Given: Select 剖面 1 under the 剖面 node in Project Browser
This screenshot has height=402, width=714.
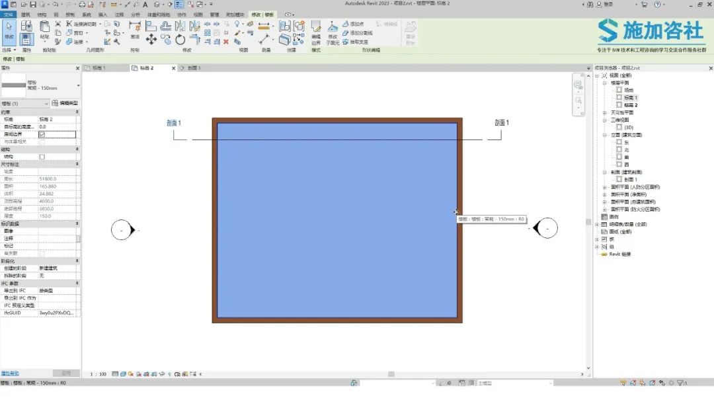Looking at the screenshot, I should point(631,179).
